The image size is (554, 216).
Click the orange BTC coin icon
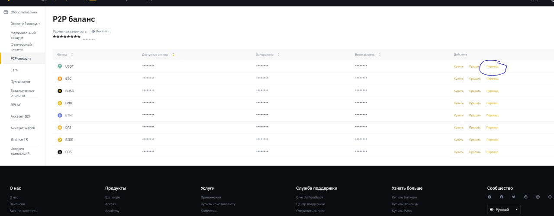pyautogui.click(x=60, y=78)
